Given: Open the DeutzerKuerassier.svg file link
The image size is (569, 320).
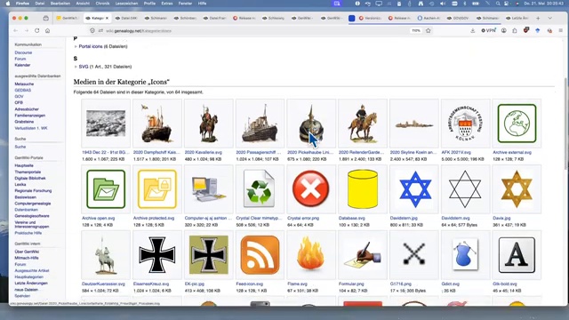Looking at the screenshot, I should click(103, 284).
